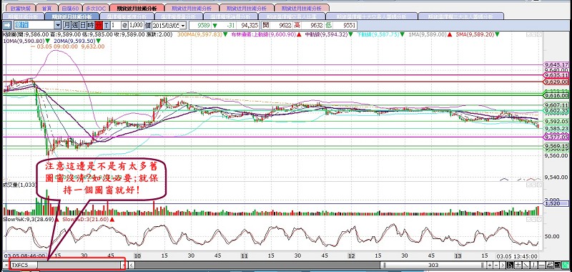Click the 9,645.17 price line label

click(x=556, y=64)
